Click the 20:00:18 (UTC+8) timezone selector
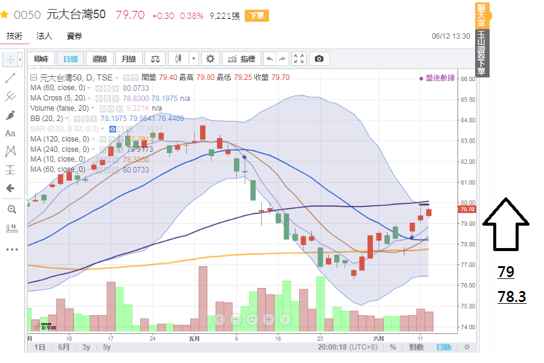544x363 pixels. coord(348,347)
